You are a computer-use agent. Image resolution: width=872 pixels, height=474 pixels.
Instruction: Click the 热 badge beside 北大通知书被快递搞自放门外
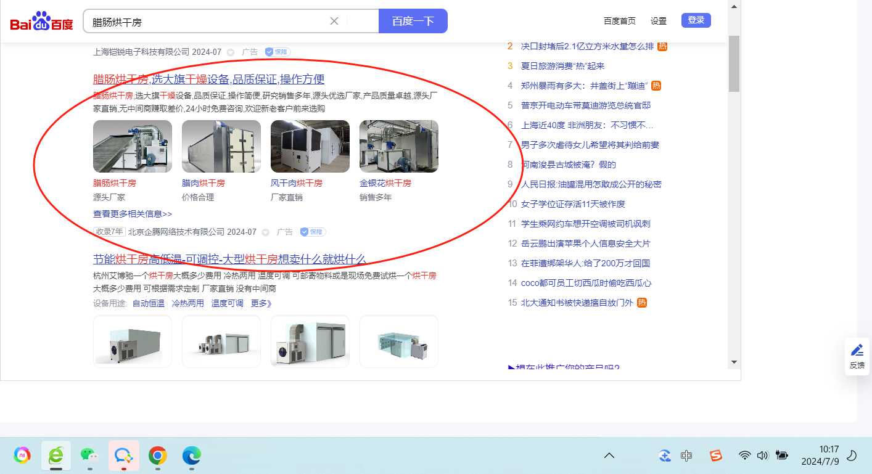[x=642, y=303]
